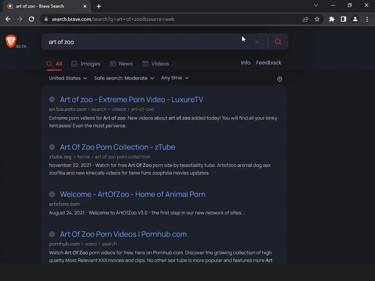Switch to the News tab

(x=121, y=64)
